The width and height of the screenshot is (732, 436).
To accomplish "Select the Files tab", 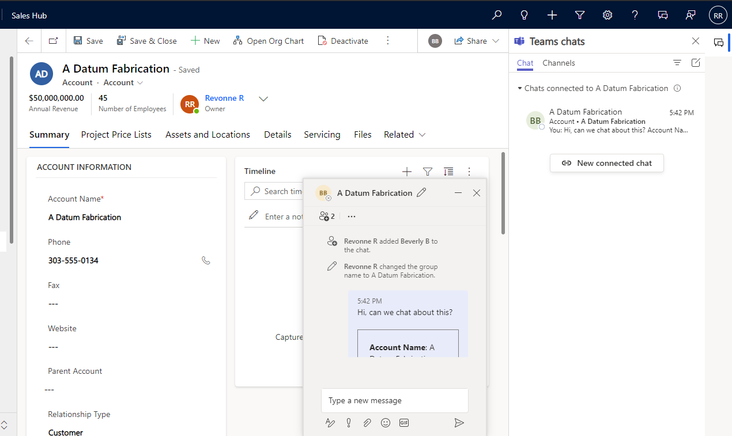I will [x=363, y=135].
